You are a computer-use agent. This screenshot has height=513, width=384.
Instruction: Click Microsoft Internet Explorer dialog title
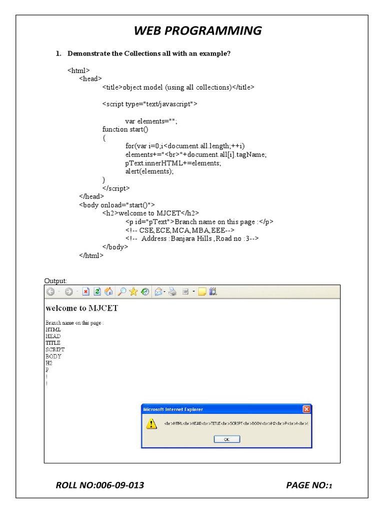click(173, 410)
